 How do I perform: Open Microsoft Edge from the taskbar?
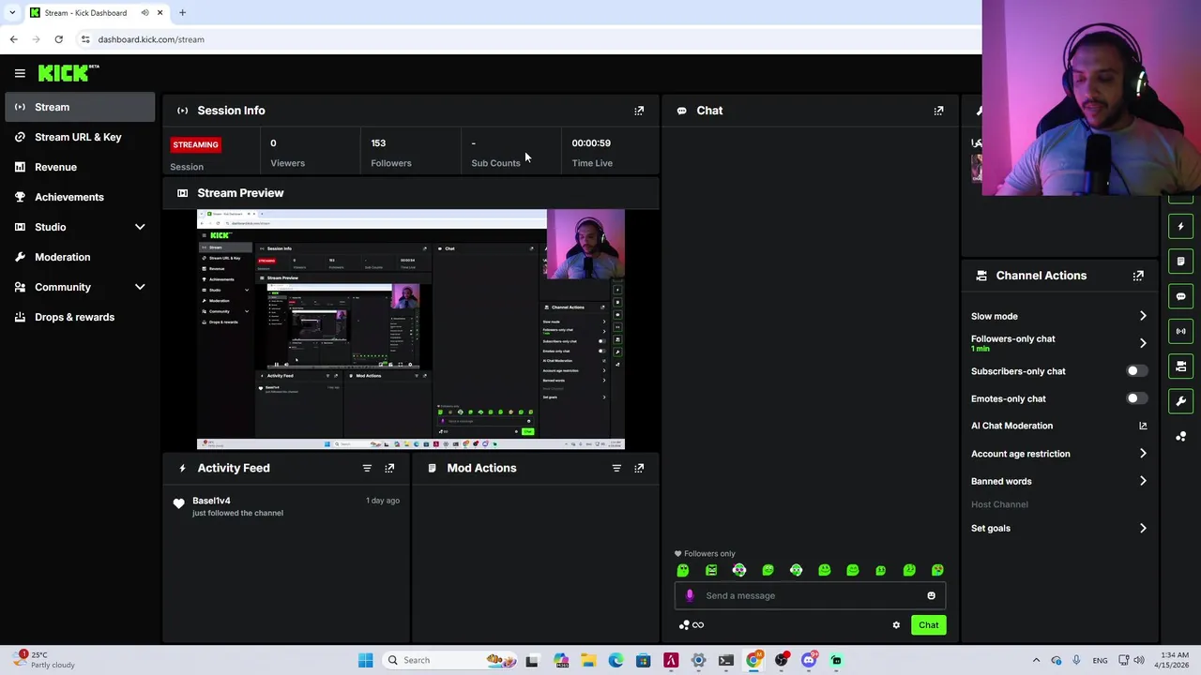click(x=616, y=660)
